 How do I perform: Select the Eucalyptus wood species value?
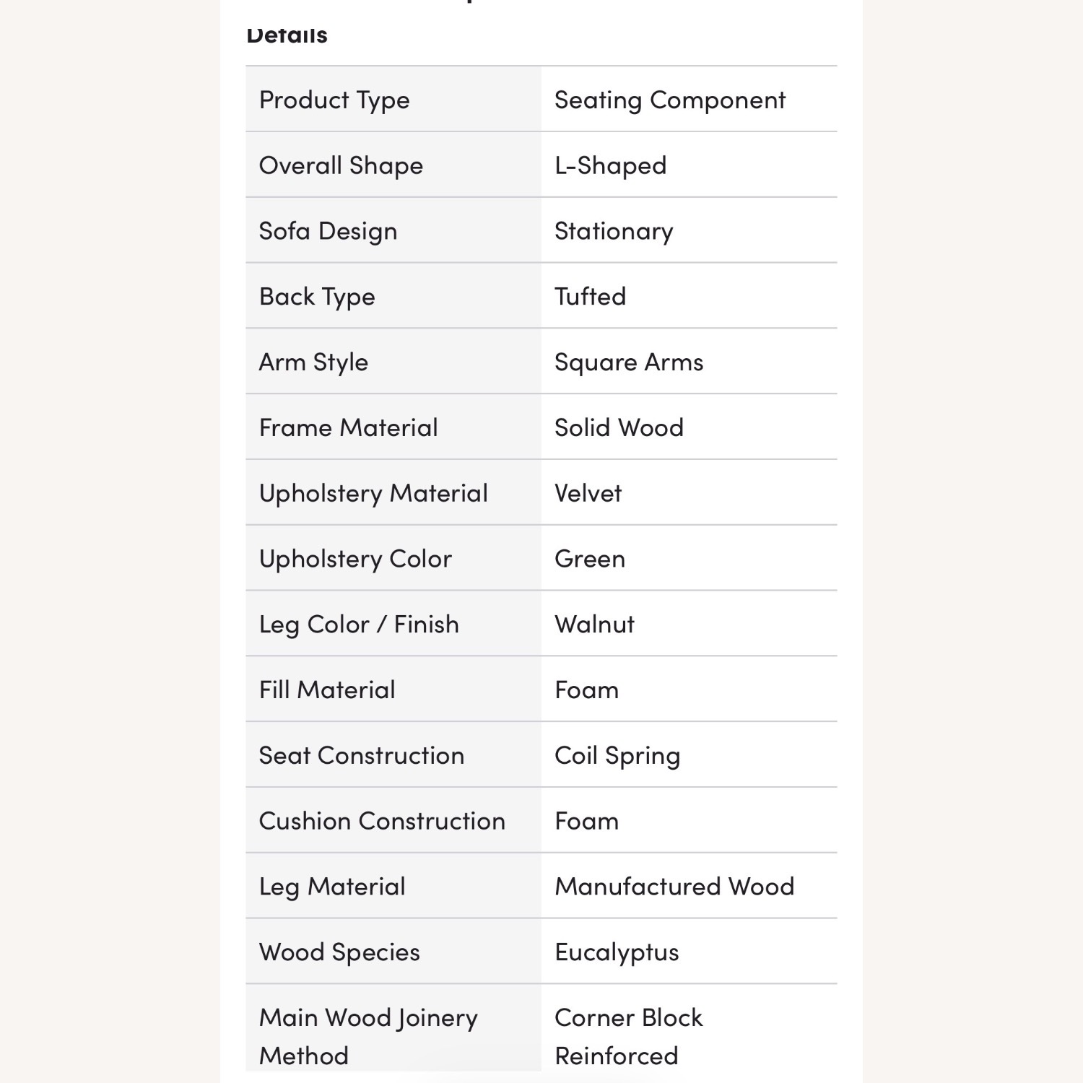(617, 952)
